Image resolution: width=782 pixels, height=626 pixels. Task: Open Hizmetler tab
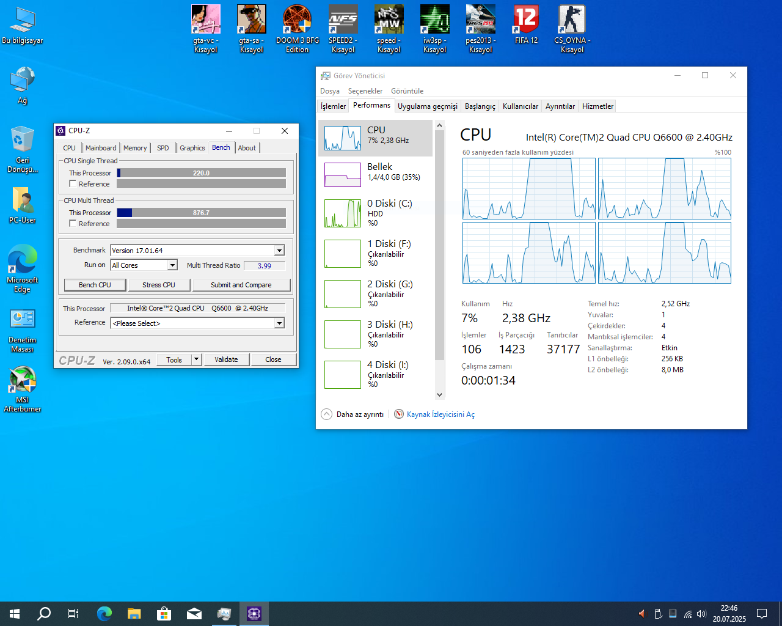pyautogui.click(x=597, y=106)
